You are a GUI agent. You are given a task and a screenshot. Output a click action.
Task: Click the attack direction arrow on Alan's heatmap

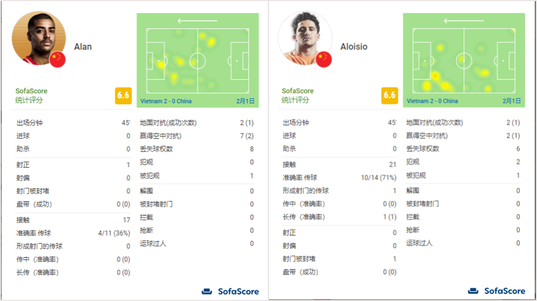(197, 21)
